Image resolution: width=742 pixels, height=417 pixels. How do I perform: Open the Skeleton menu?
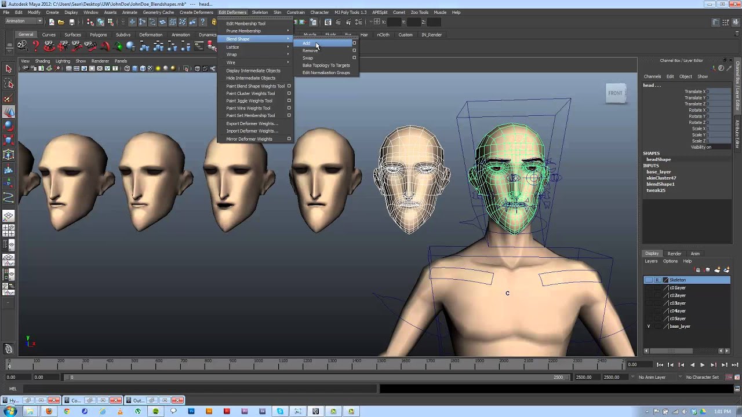click(x=260, y=12)
